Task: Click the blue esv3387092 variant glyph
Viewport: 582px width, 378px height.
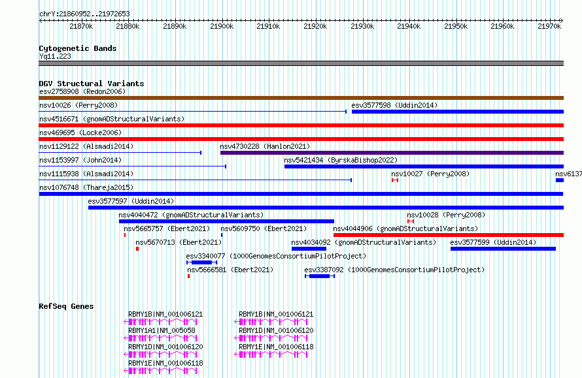Action: click(x=320, y=276)
